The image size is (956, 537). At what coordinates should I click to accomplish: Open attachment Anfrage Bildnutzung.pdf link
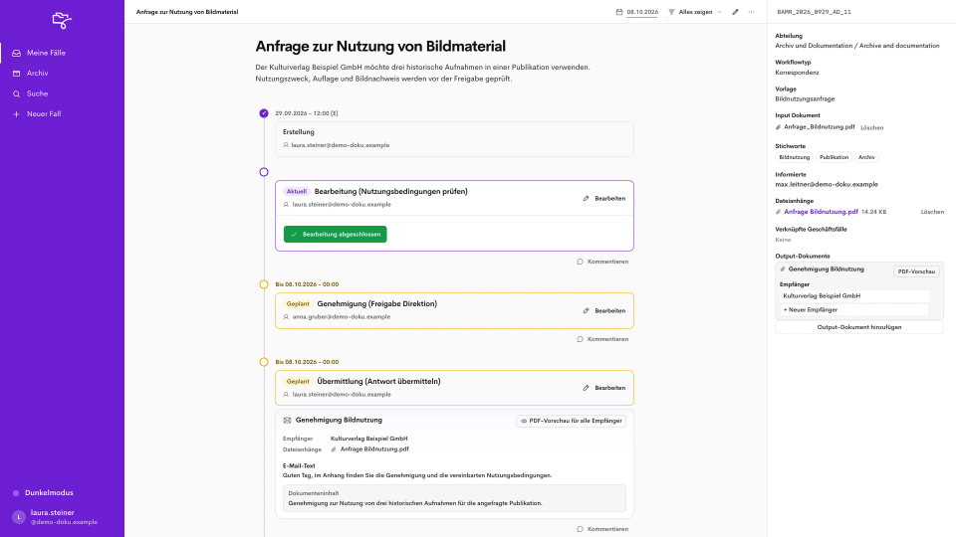coord(821,212)
